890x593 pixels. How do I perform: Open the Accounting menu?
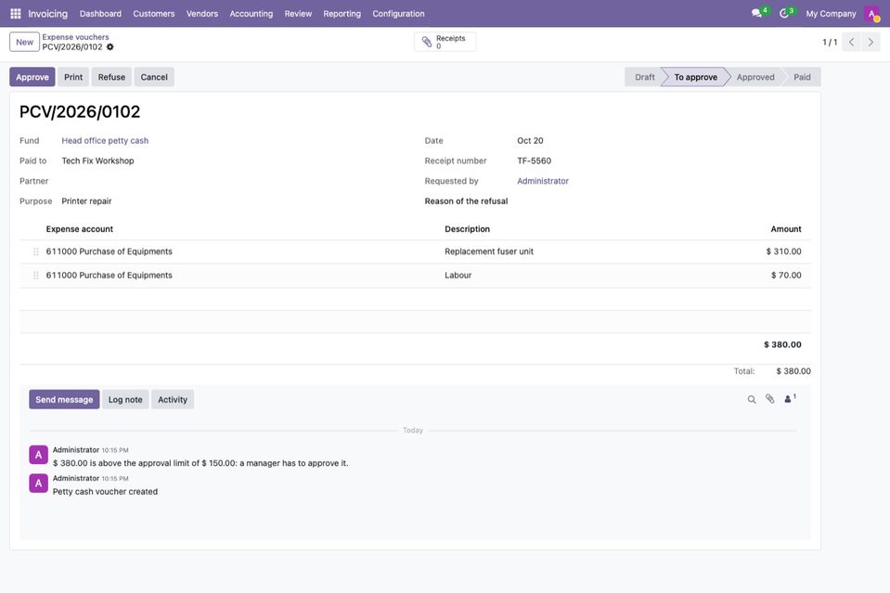click(x=251, y=14)
